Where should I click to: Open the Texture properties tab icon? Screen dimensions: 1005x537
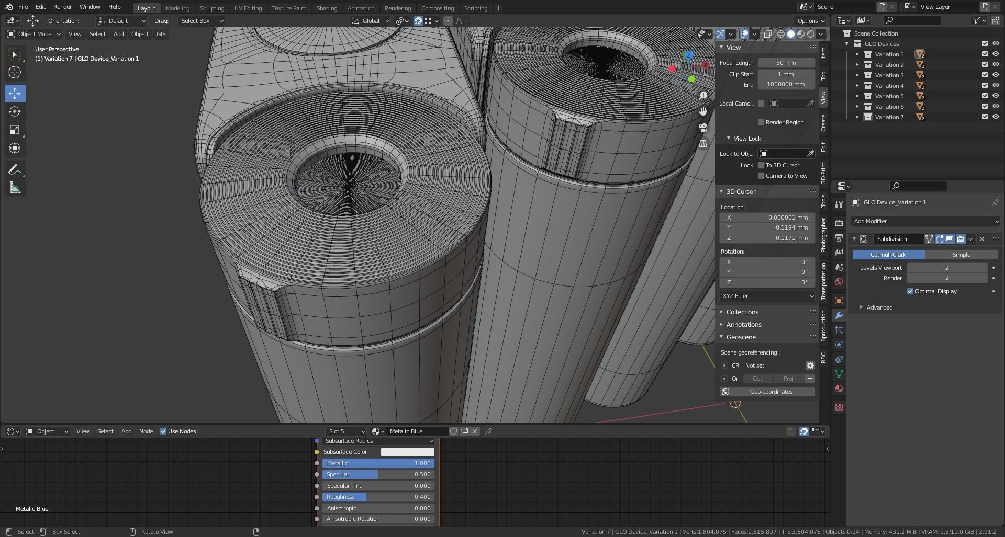coord(839,407)
